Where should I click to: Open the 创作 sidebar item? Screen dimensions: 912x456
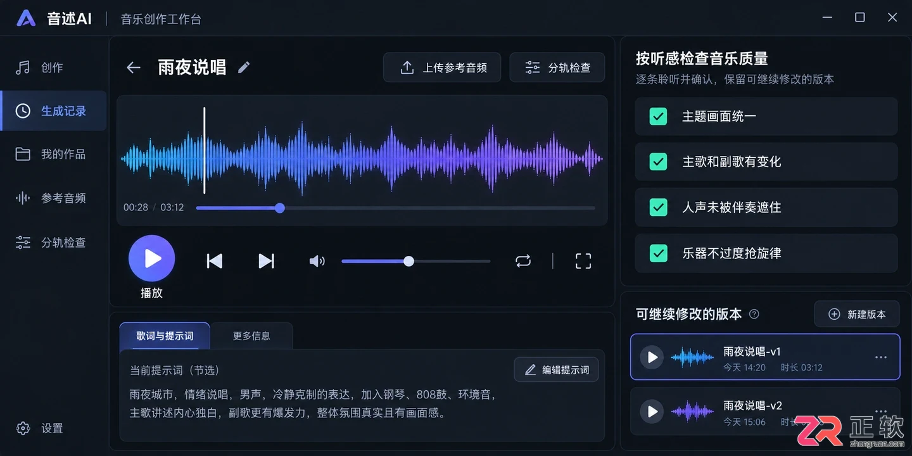[x=53, y=67]
